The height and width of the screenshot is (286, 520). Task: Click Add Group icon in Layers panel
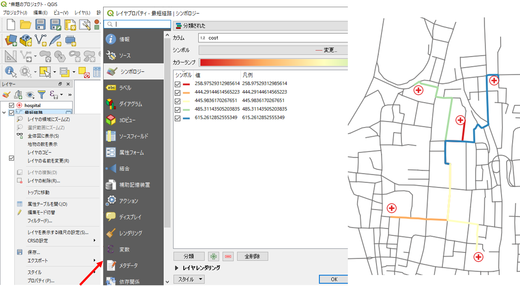(x=18, y=94)
